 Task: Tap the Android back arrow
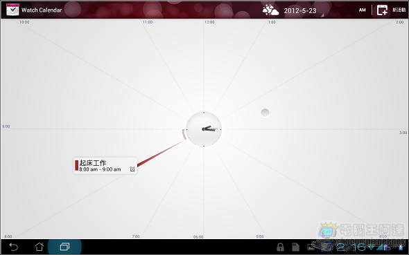coord(13,247)
